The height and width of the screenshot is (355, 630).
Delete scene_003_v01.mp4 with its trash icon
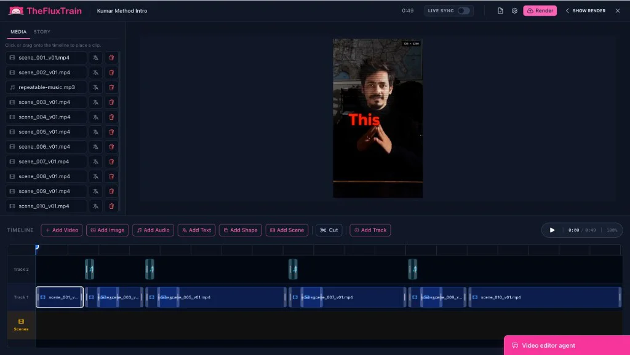tap(112, 103)
